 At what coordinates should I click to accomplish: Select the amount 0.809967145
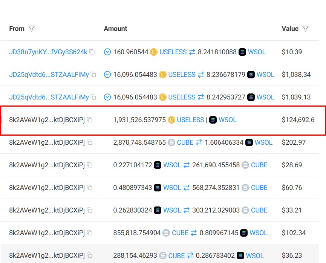click(219, 233)
